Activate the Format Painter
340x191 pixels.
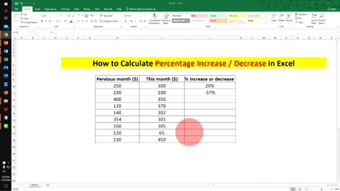29,22
